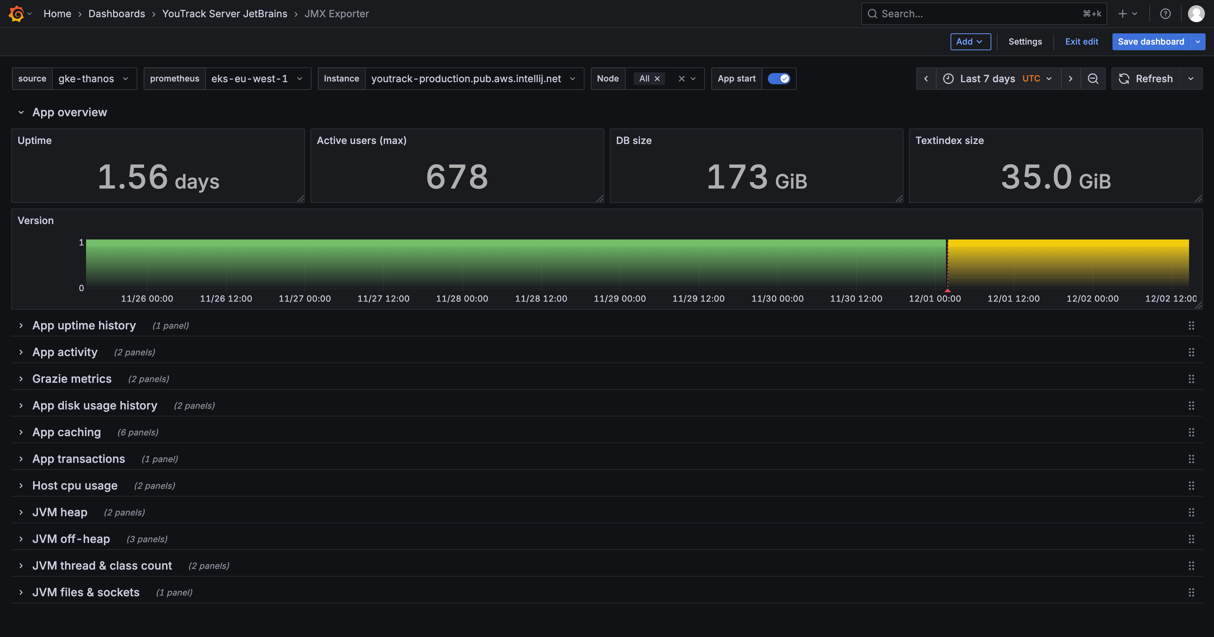This screenshot has height=637, width=1214.
Task: Open the Last 7 days time picker
Action: 998,79
